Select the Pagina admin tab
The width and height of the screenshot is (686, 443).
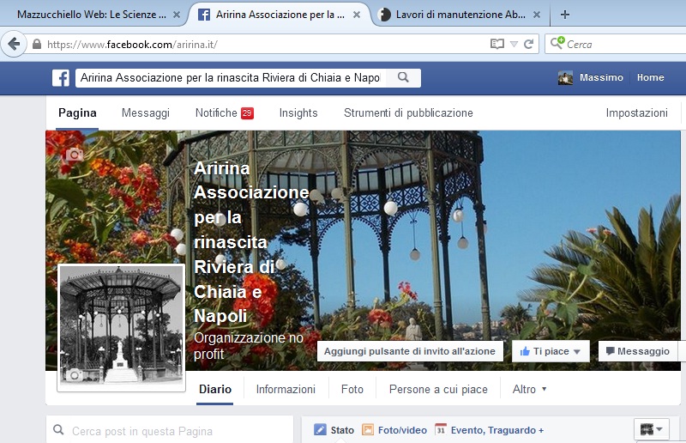77,113
